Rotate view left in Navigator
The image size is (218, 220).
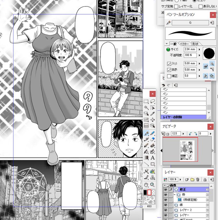190,134
